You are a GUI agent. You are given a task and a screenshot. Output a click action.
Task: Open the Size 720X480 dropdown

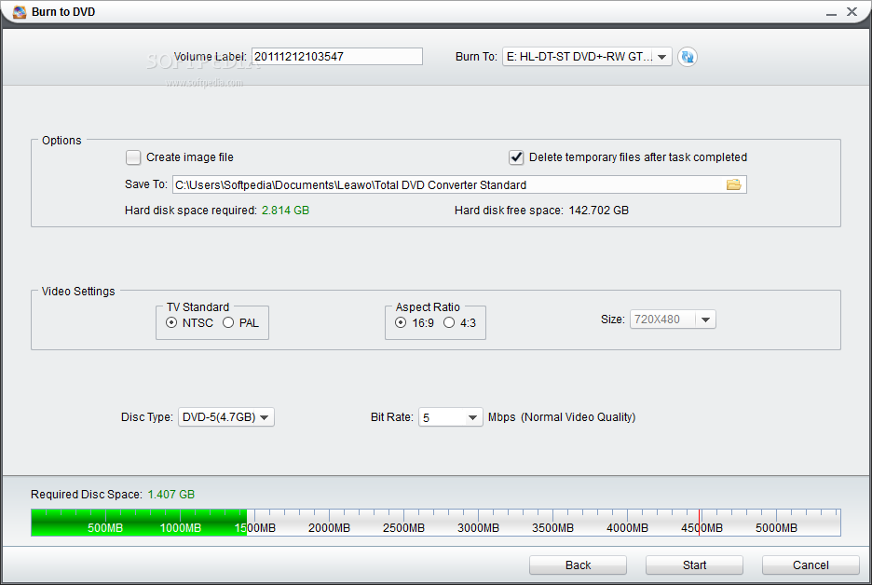pyautogui.click(x=673, y=320)
